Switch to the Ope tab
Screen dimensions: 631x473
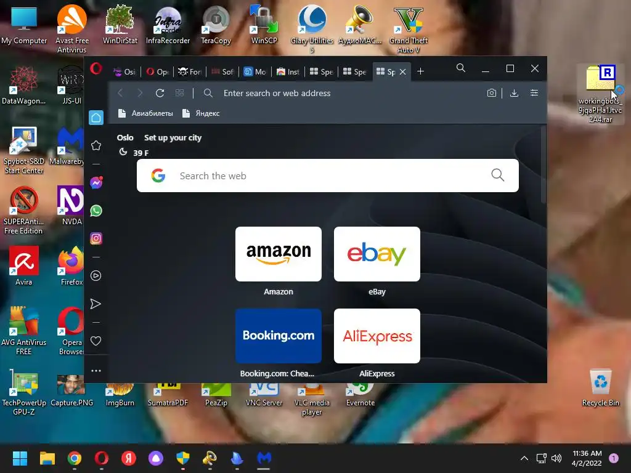tap(157, 71)
